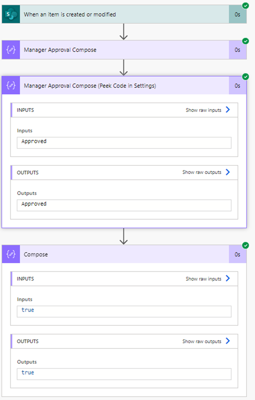Click the success check on the final Compose action
The width and height of the screenshot is (255, 400).
pyautogui.click(x=245, y=246)
